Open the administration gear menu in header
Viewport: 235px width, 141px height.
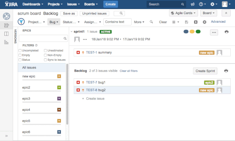214,4
